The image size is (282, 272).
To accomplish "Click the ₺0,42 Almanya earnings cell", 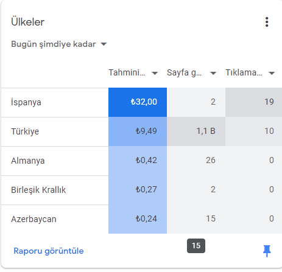I will [138, 161].
